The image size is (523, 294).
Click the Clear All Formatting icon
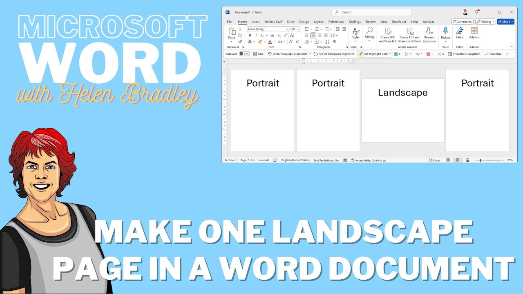point(292,36)
